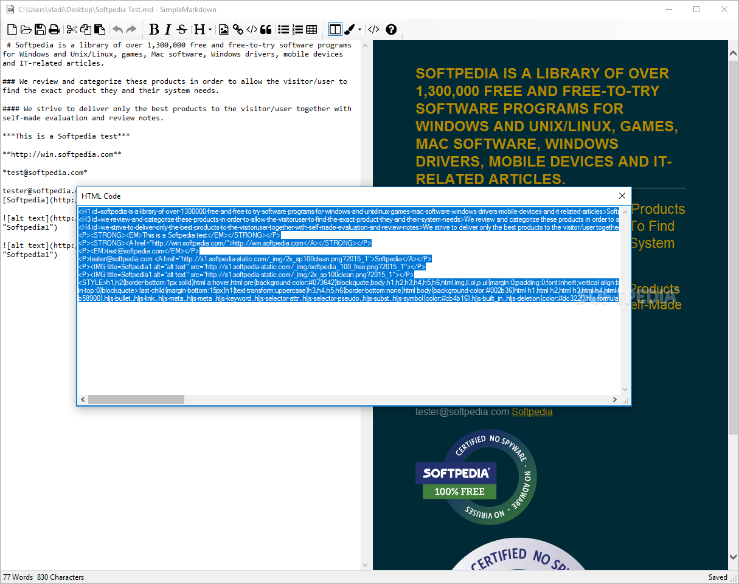Click the uppercase heading in the preview pane
Image resolution: width=739 pixels, height=584 pixels.
point(547,126)
